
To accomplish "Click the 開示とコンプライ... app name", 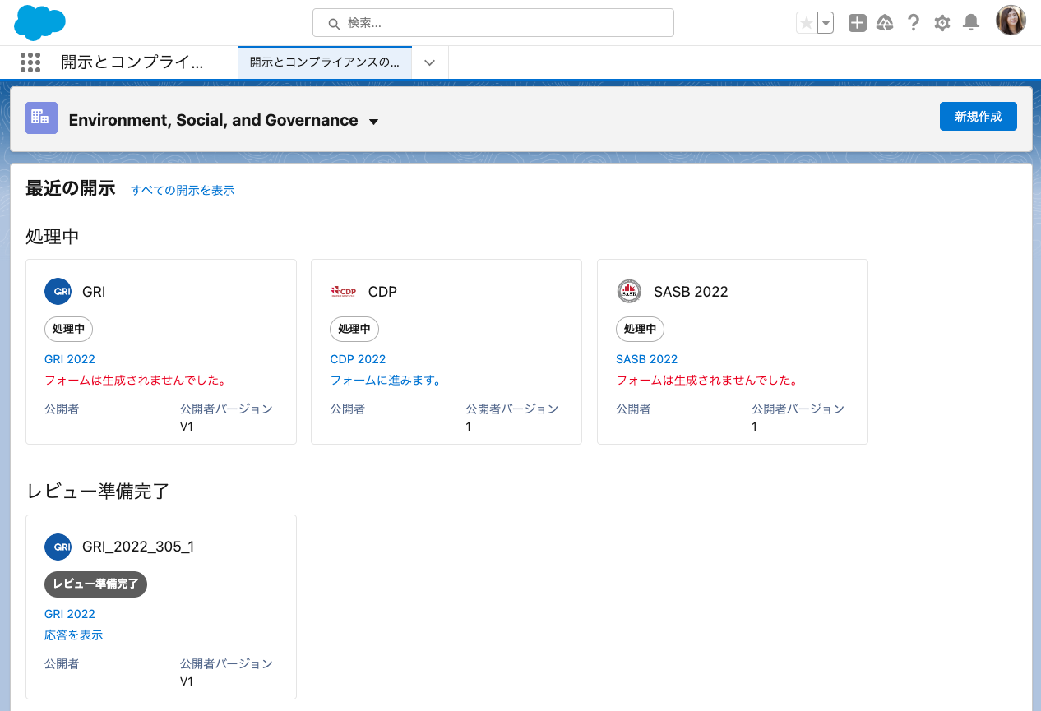I will pyautogui.click(x=132, y=62).
